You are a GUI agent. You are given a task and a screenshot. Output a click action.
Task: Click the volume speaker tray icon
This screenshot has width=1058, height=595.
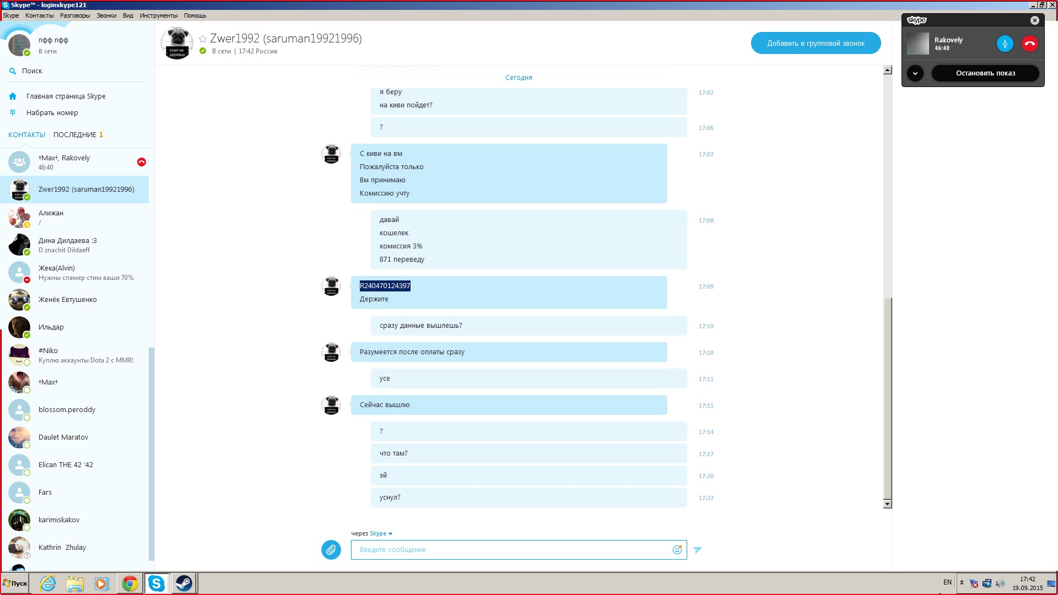[1000, 583]
